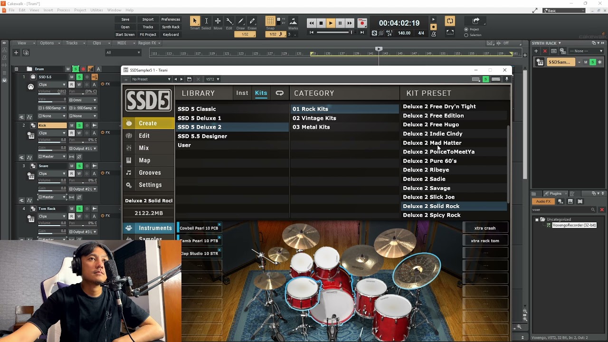Open the Marks tool
The height and width of the screenshot is (342, 608).
pyautogui.click(x=293, y=21)
